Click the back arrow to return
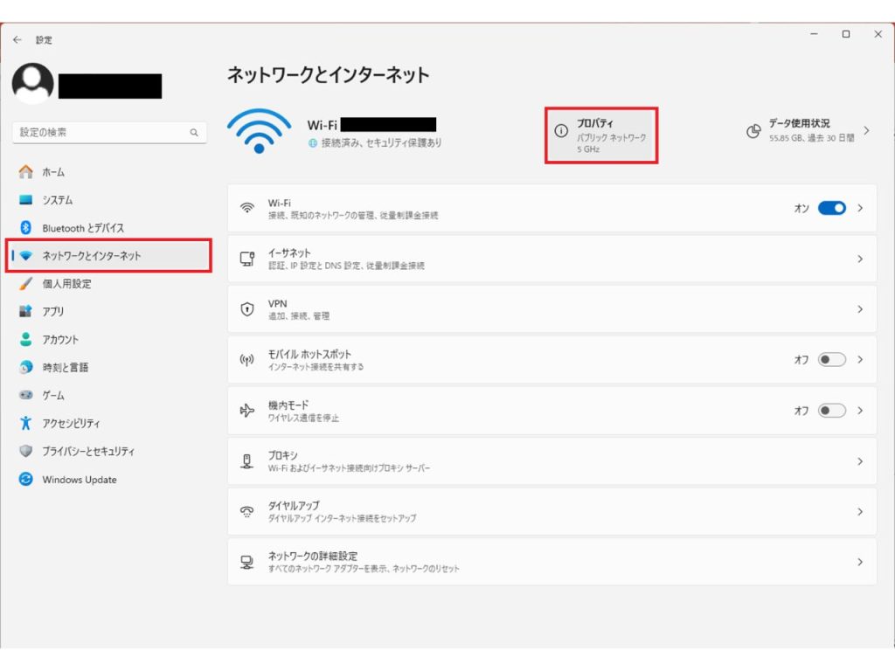This screenshot has height=671, width=895. click(x=17, y=39)
